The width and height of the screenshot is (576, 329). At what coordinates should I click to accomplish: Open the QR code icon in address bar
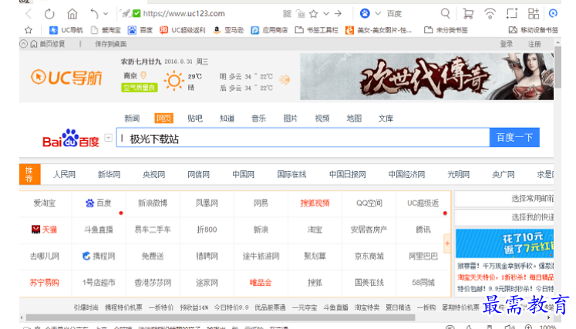tap(288, 14)
